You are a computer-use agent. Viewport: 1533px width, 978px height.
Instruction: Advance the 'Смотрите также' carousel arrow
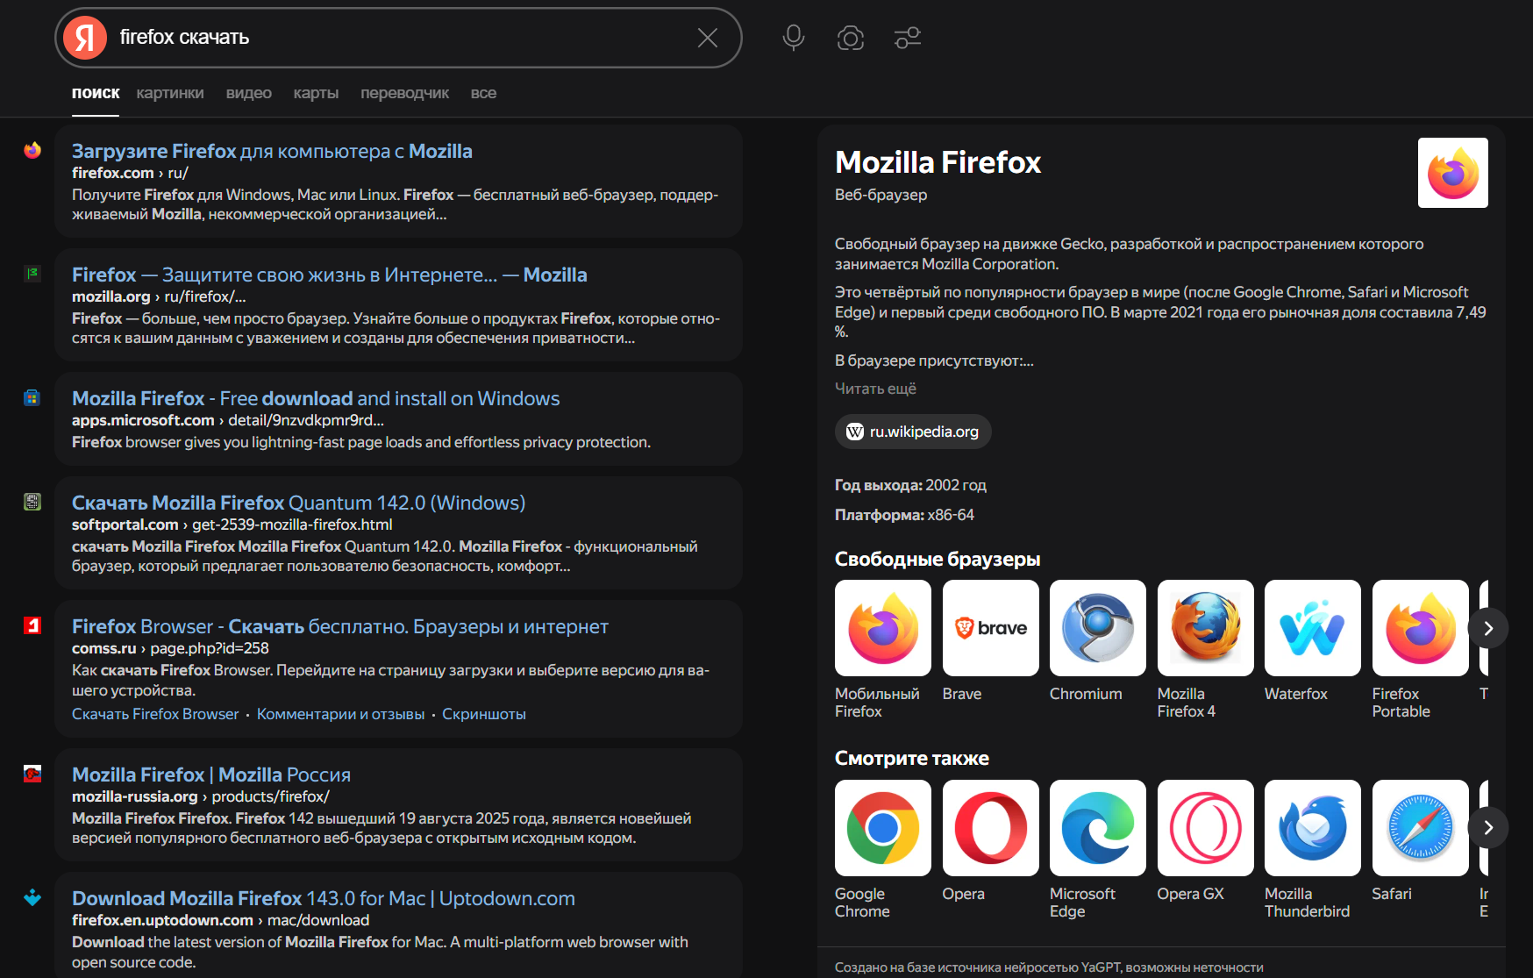(x=1487, y=828)
